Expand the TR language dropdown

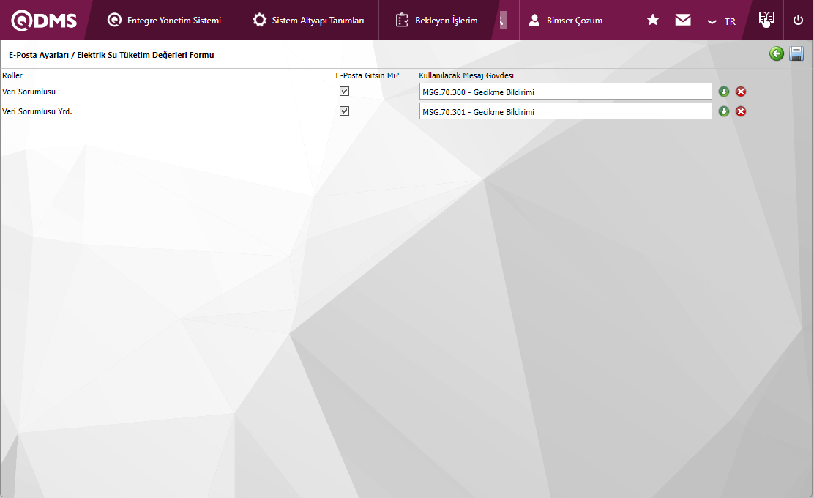pos(722,21)
